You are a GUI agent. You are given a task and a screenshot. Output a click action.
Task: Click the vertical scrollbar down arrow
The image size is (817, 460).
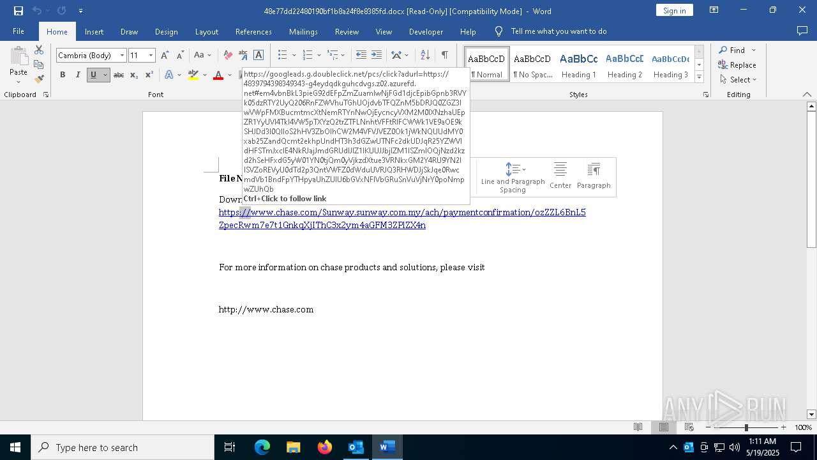[811, 415]
